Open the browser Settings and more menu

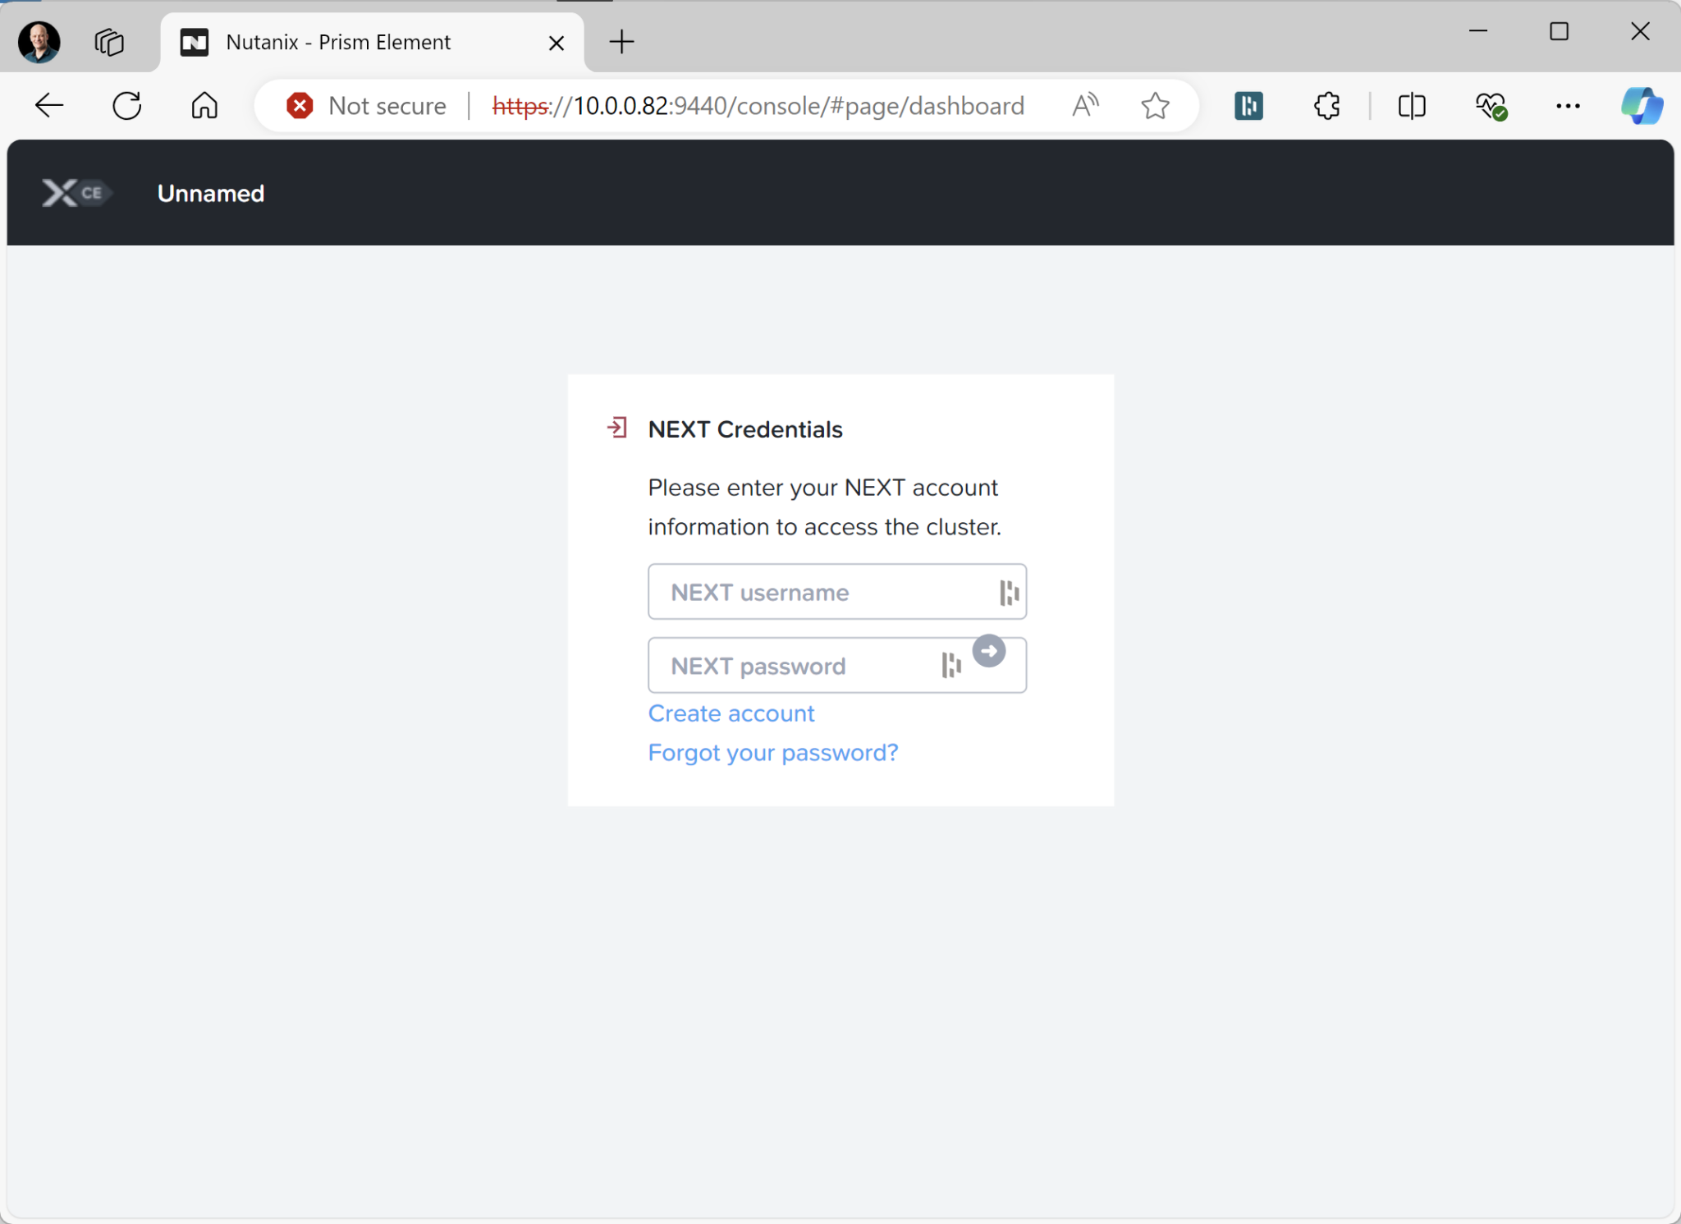coord(1568,105)
